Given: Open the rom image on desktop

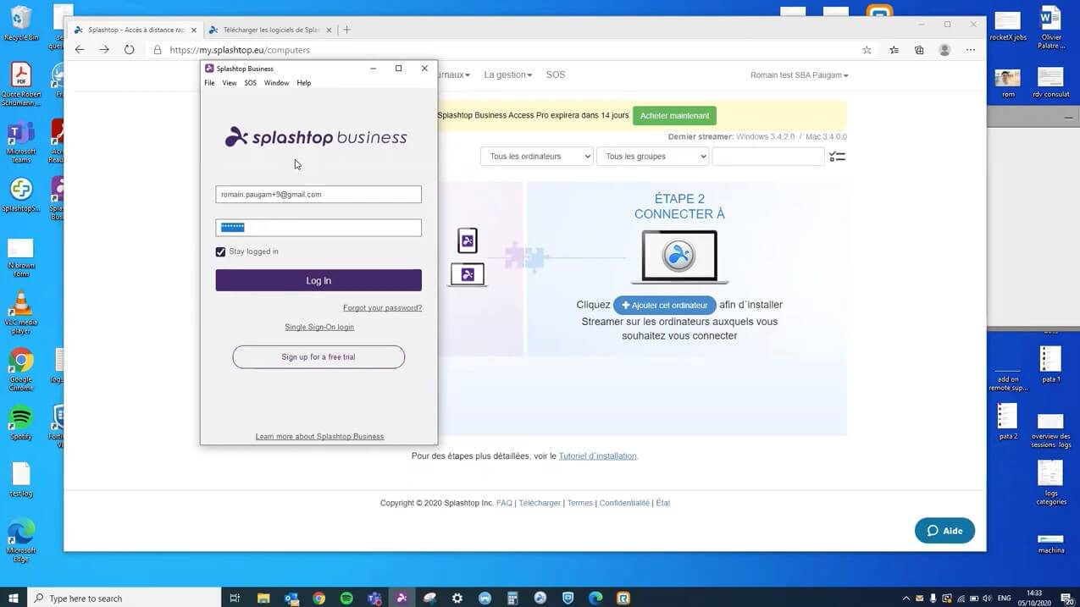Looking at the screenshot, I should 1007,83.
